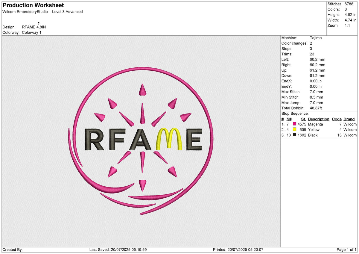
Task: Click the Black color swatch in stop sequence
Action: point(295,135)
